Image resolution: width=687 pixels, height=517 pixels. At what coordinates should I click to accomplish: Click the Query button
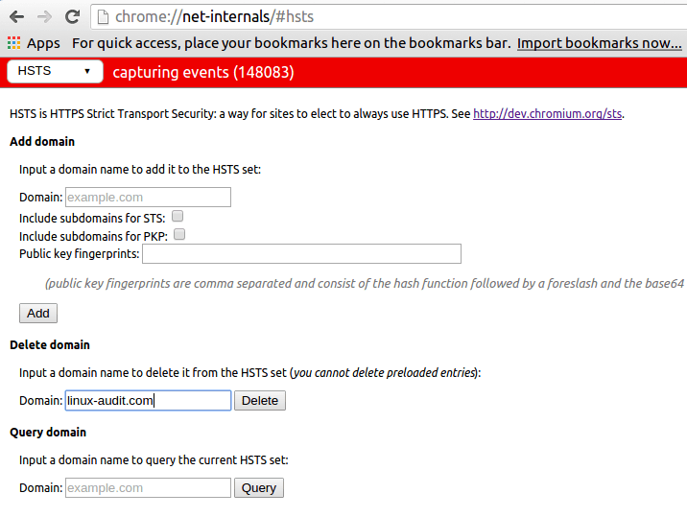click(x=259, y=487)
